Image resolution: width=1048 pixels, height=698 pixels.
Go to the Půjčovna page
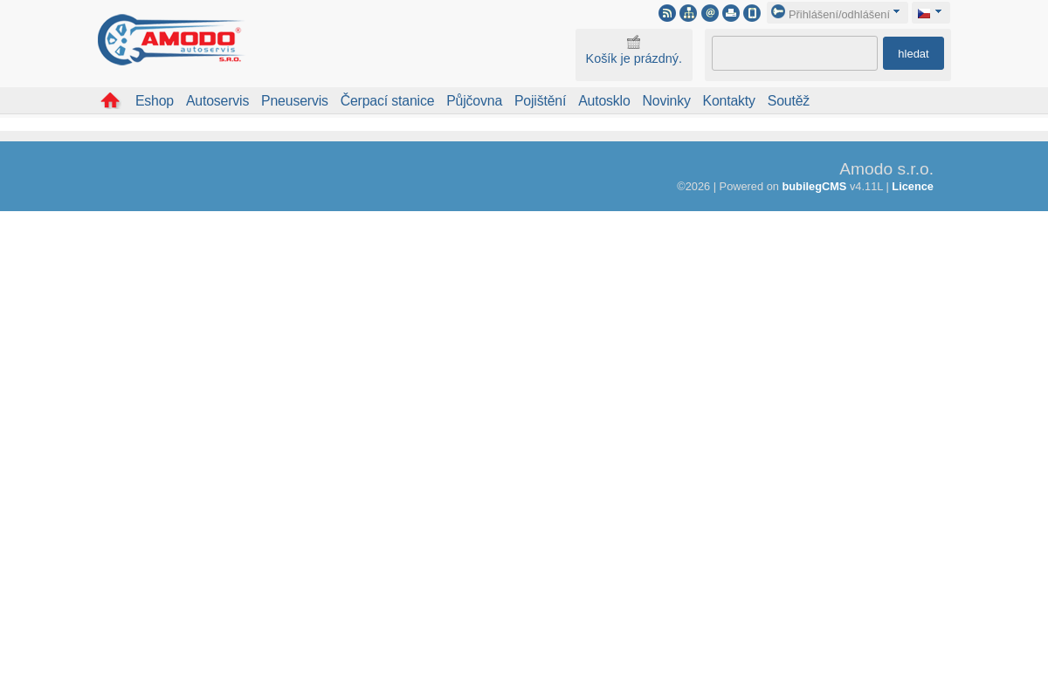click(474, 100)
